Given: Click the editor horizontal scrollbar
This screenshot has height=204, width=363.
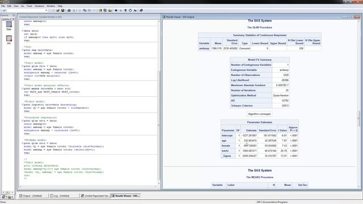Looking at the screenshot, I should tap(88, 186).
